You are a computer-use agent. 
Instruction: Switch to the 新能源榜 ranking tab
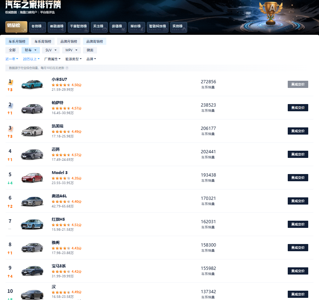[x=56, y=27]
